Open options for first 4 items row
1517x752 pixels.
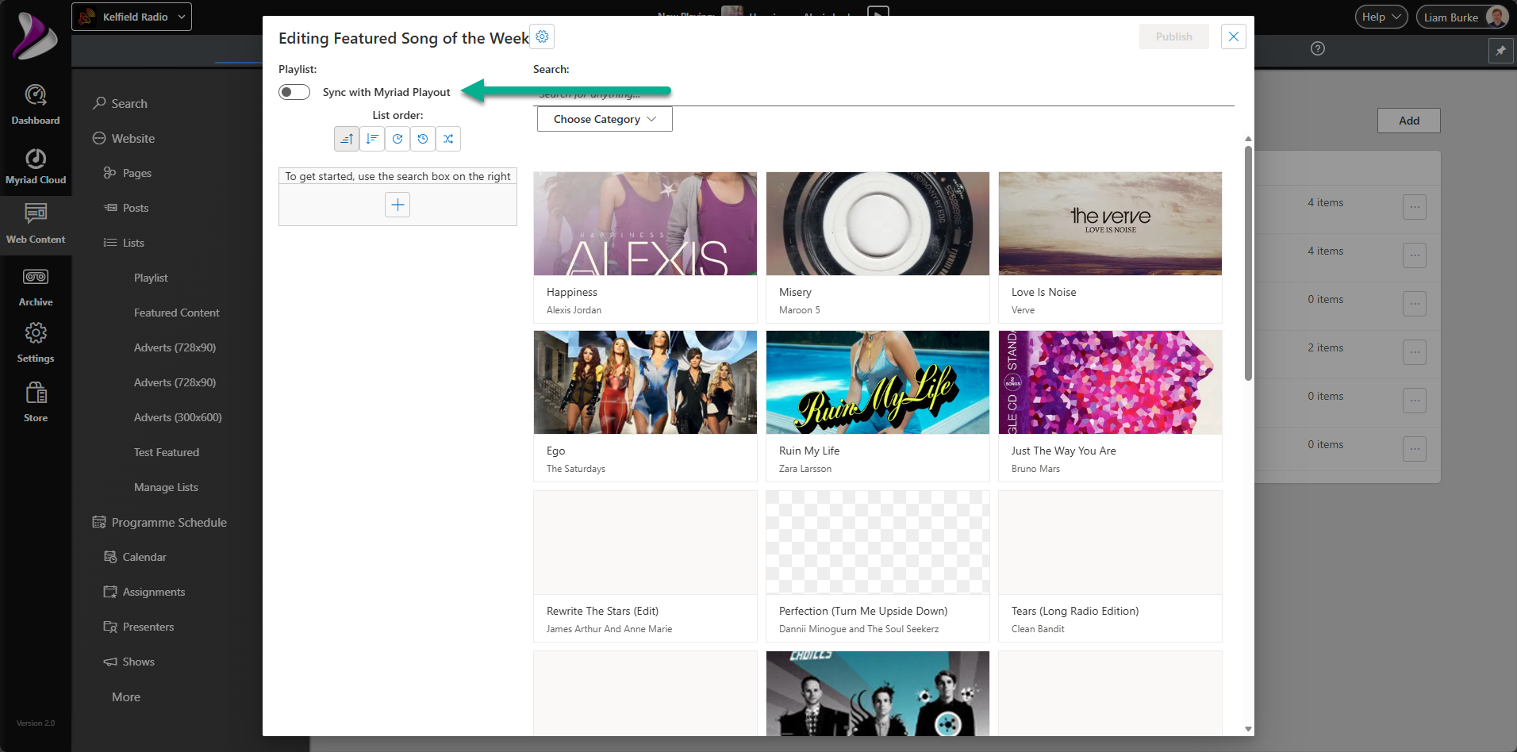pos(1415,207)
